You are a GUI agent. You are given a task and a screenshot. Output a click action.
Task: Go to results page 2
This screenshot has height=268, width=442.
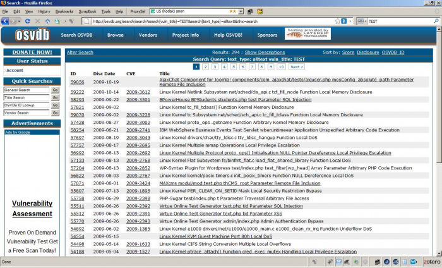click(x=205, y=67)
